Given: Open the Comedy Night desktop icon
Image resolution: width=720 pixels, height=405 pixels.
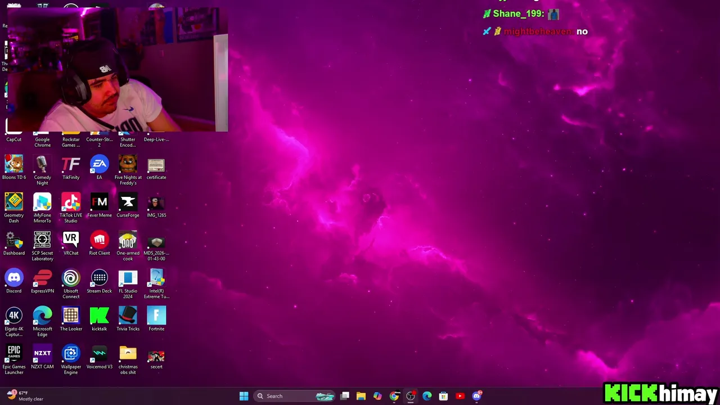Looking at the screenshot, I should coord(42,170).
